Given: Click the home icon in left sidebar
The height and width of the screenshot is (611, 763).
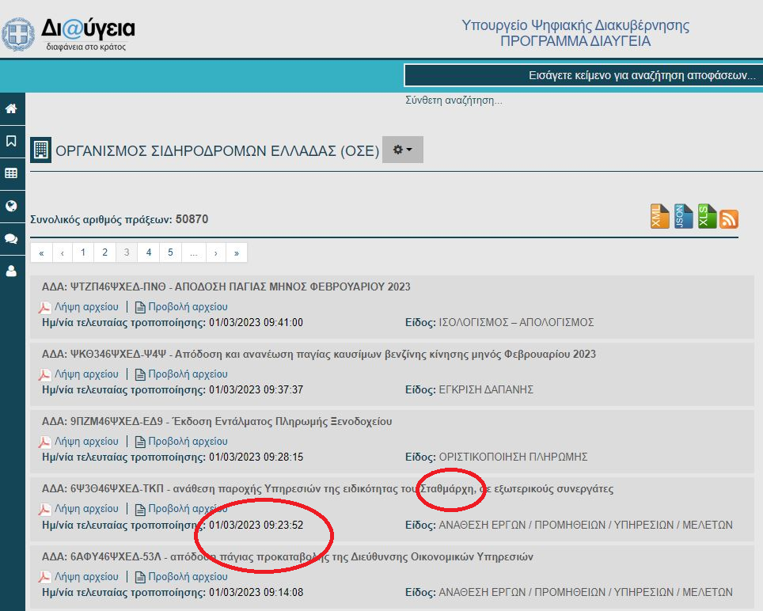Looking at the screenshot, I should point(11,108).
